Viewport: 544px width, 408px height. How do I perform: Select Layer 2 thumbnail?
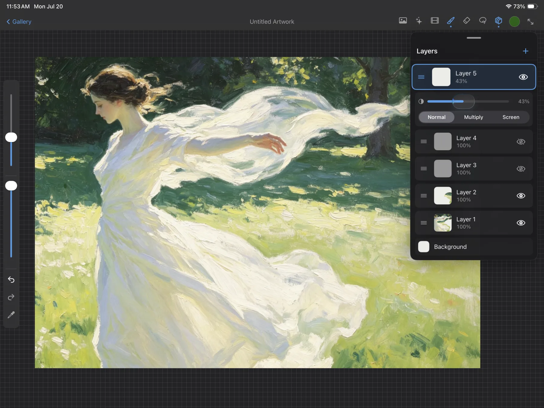tap(443, 196)
